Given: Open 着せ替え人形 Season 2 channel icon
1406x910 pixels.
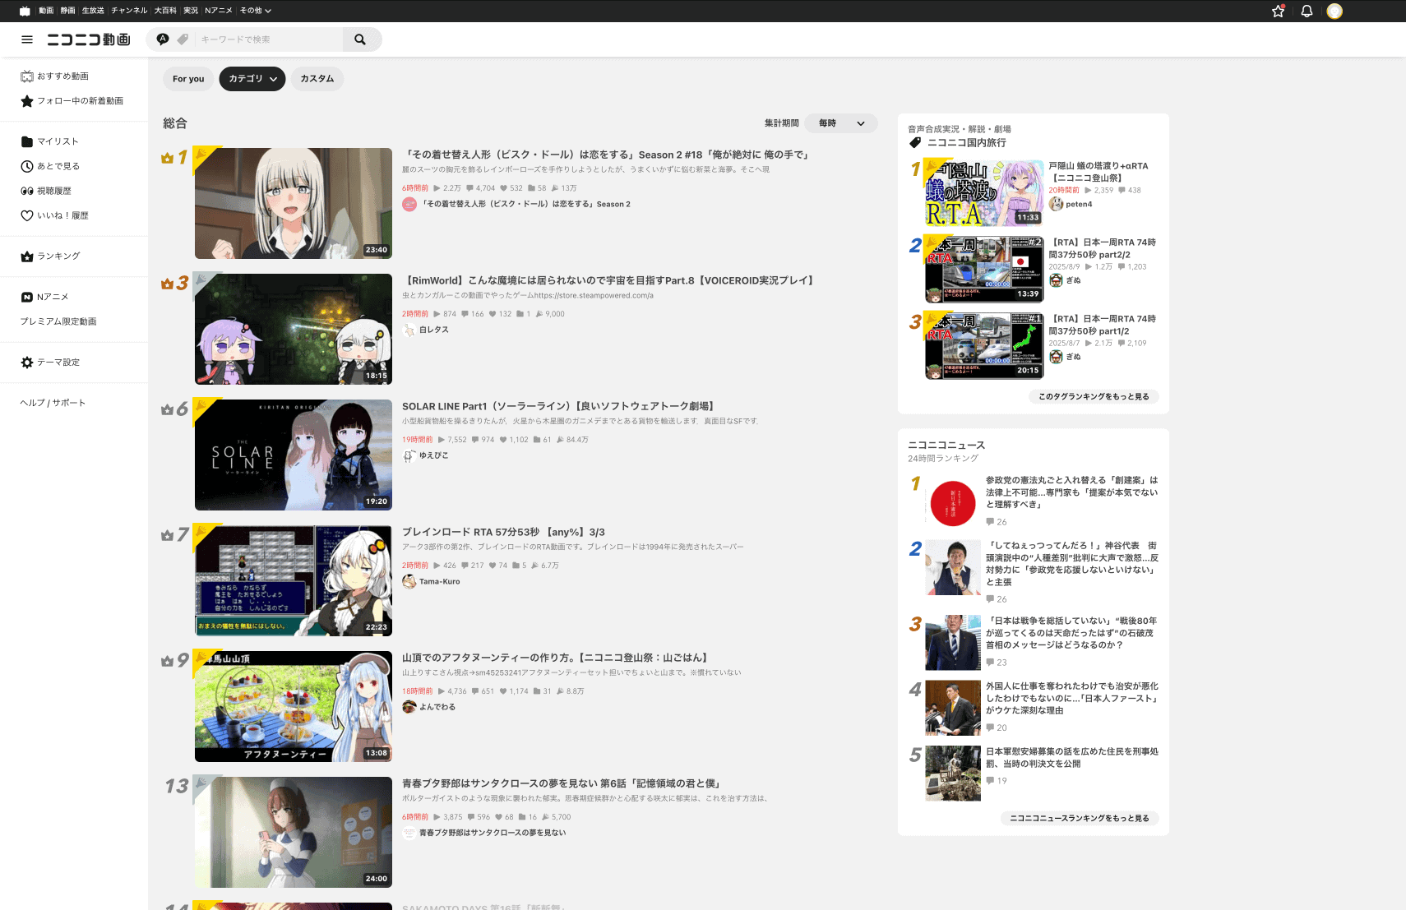Looking at the screenshot, I should (x=409, y=204).
